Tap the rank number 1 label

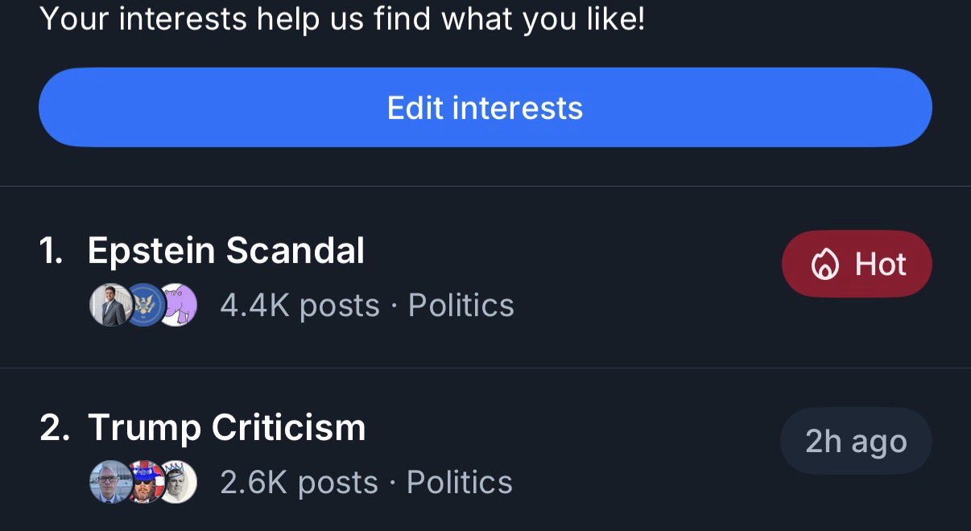click(x=52, y=251)
